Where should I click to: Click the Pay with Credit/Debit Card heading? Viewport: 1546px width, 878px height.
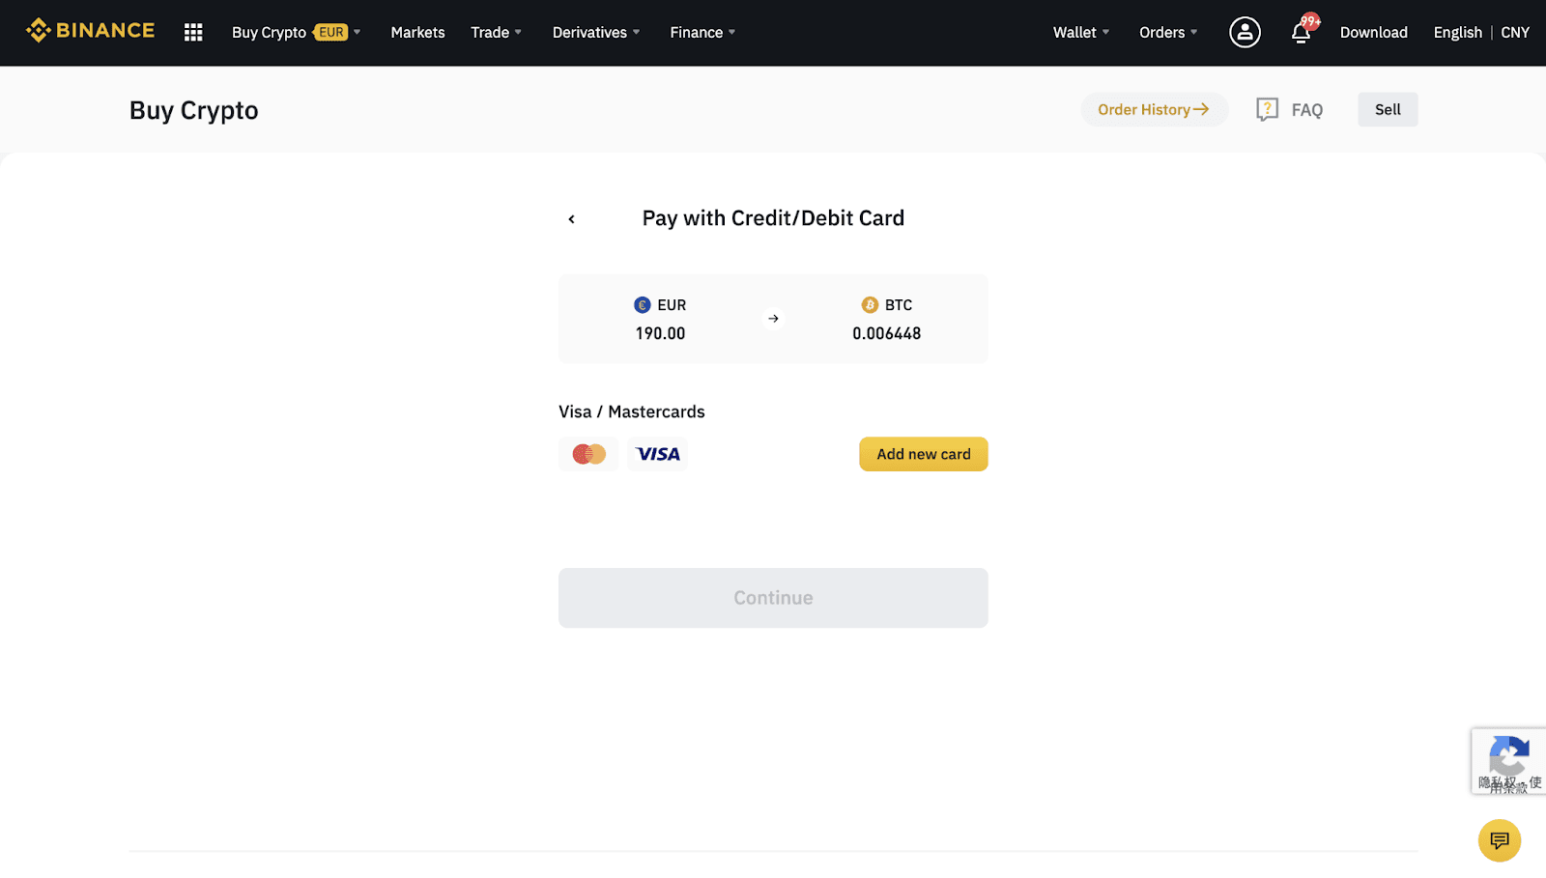[x=773, y=218]
